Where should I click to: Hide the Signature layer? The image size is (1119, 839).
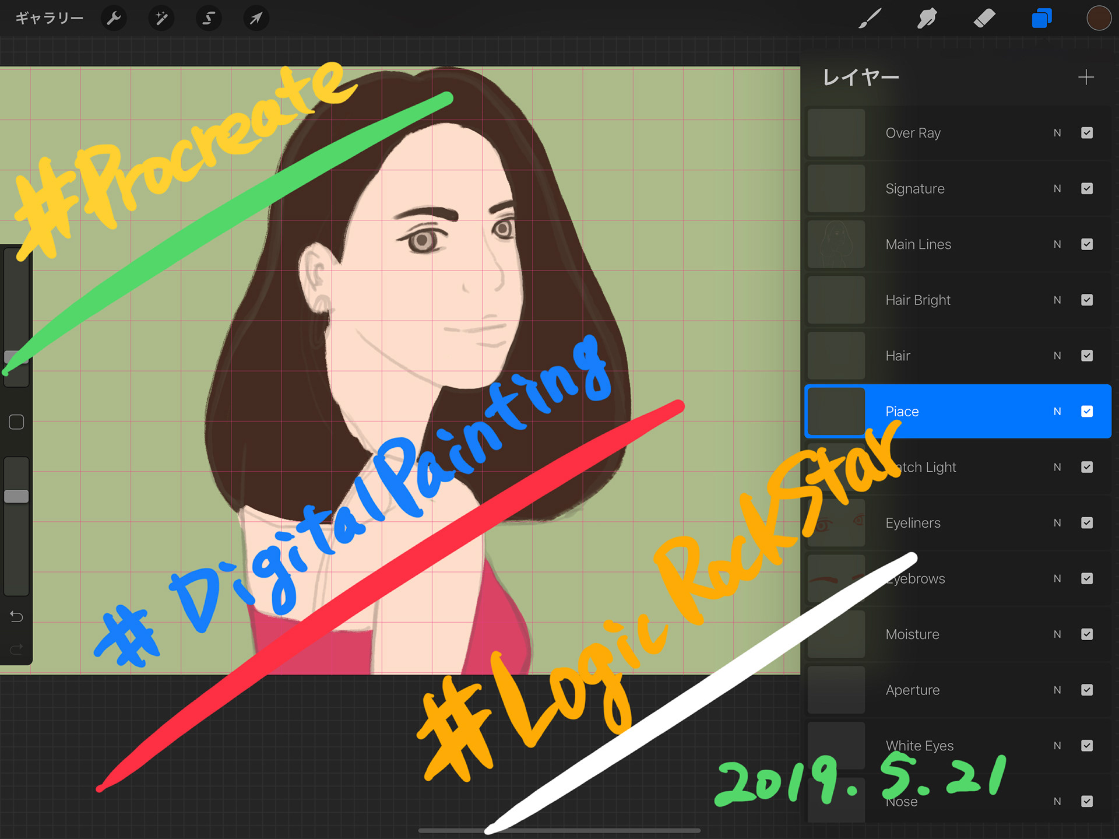(x=1087, y=188)
